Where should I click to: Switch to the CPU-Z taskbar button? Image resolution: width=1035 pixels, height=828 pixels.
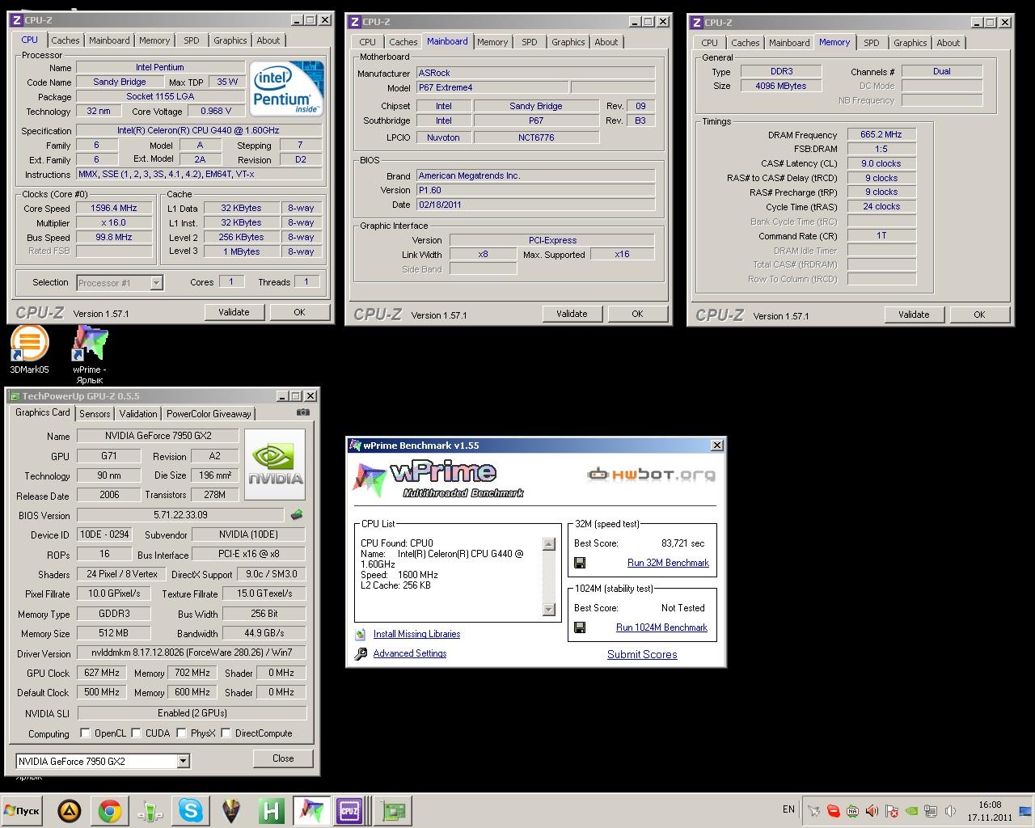pos(349,810)
